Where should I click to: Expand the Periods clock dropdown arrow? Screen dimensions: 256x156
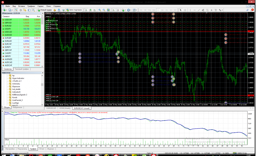131,10
